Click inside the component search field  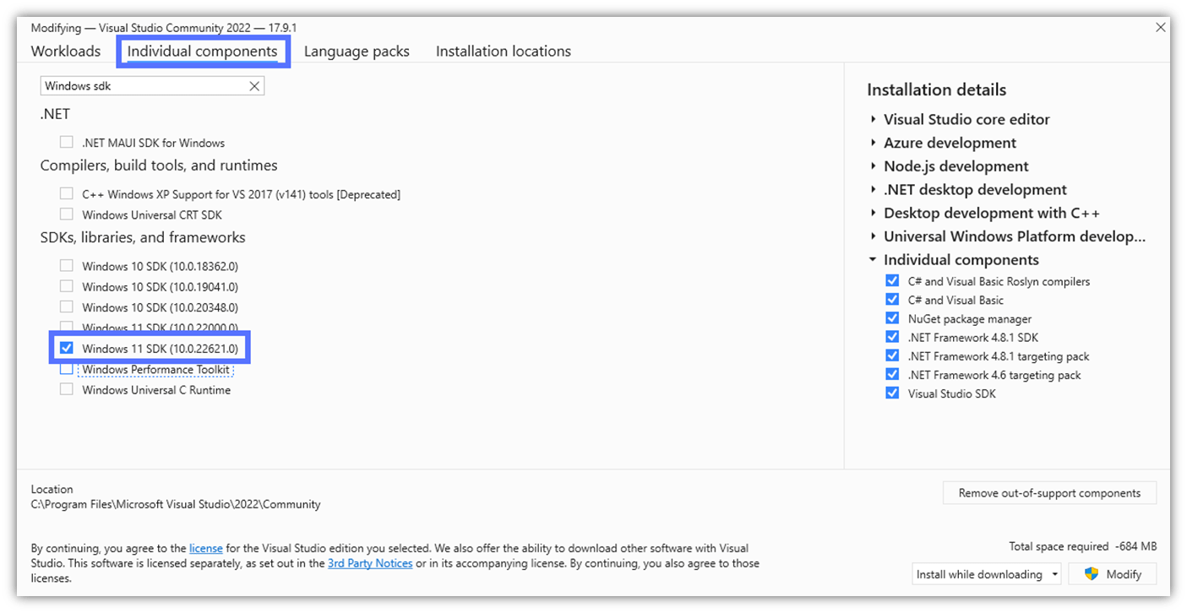pyautogui.click(x=144, y=85)
